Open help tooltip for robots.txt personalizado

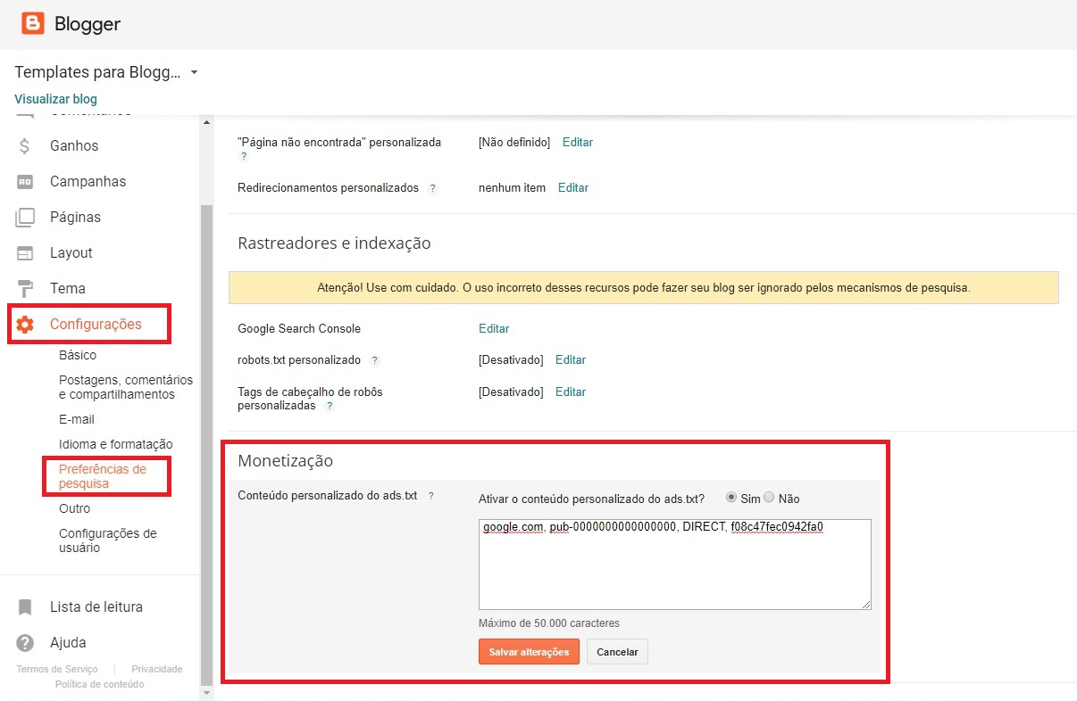click(374, 360)
